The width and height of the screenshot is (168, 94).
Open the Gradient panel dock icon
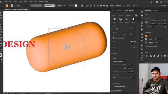pos(142,37)
